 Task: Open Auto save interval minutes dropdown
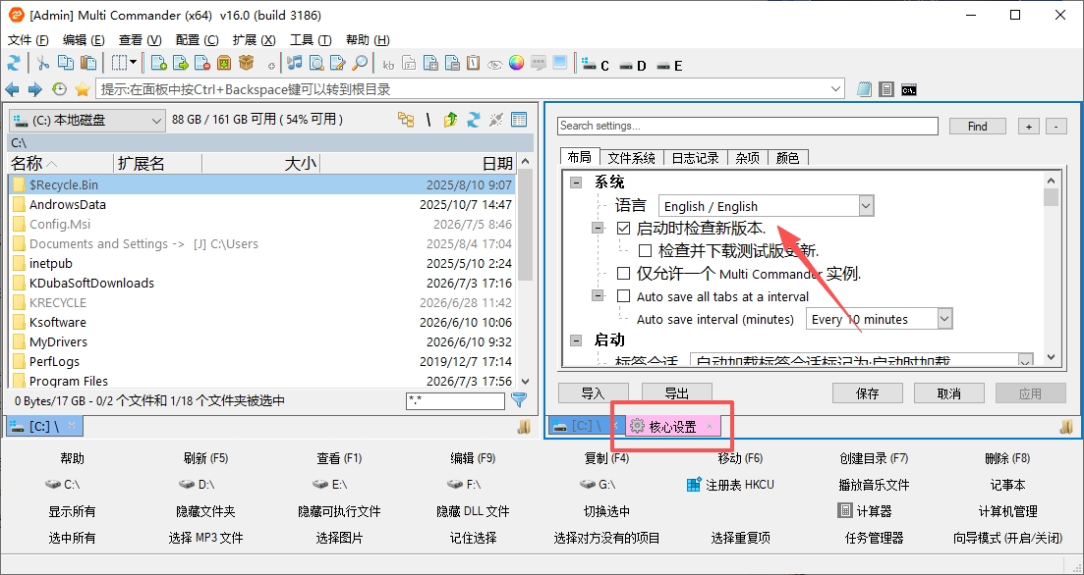(880, 319)
